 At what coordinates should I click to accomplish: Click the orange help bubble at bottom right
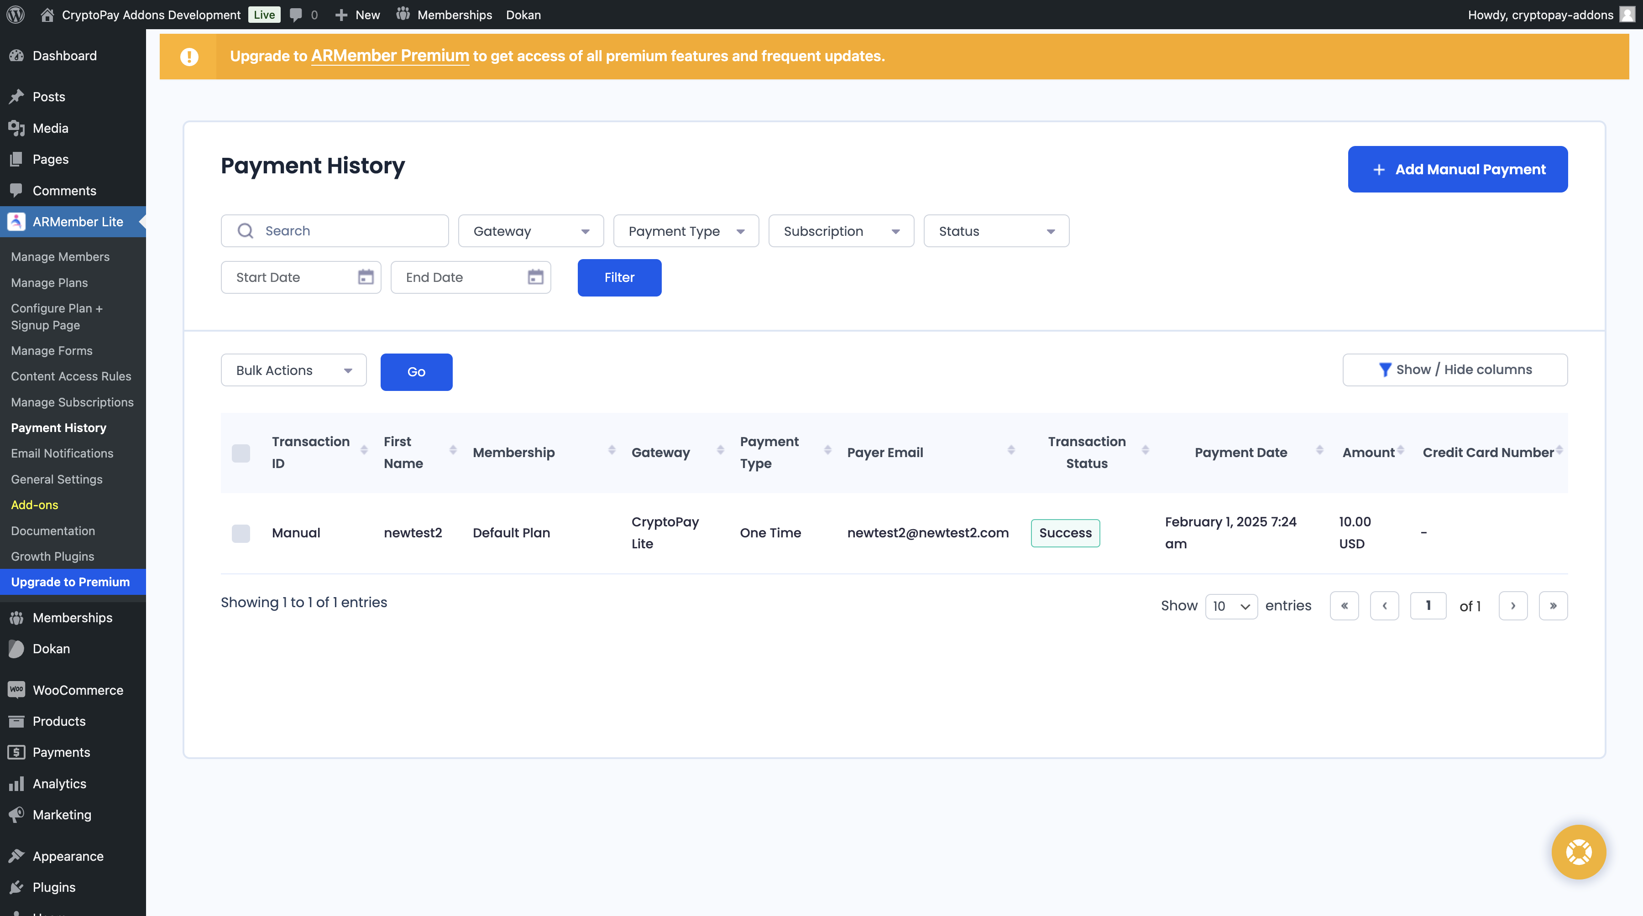(x=1579, y=852)
